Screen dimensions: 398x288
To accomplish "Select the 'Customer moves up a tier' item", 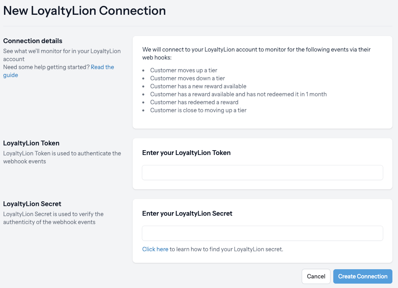I will [183, 70].
